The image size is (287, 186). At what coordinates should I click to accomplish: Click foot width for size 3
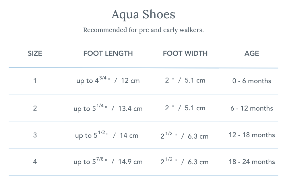[x=184, y=136]
